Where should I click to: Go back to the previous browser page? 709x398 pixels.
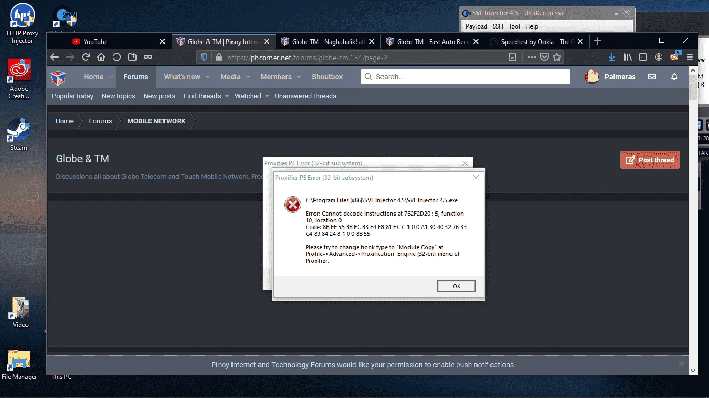pos(54,58)
